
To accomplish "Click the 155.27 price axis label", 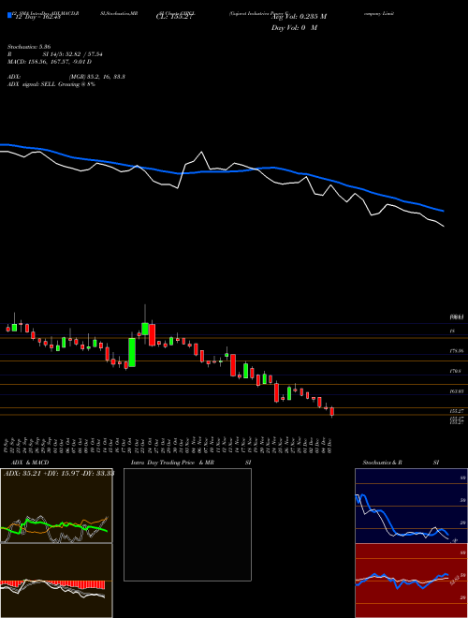I will click(x=456, y=411).
